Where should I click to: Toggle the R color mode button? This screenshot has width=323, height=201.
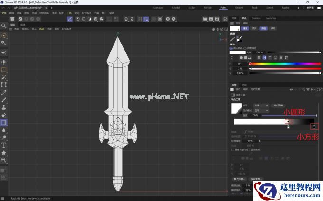259,58
